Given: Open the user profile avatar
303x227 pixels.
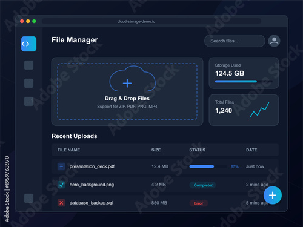Looking at the screenshot, I should pyautogui.click(x=274, y=41).
